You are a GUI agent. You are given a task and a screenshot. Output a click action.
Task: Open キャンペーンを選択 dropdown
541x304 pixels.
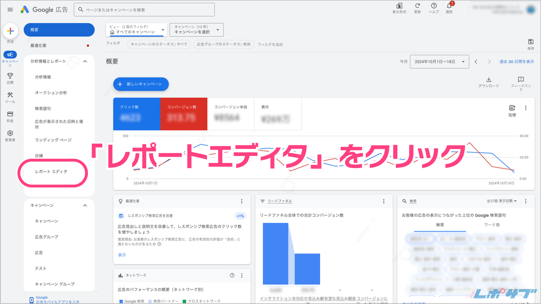pyautogui.click(x=197, y=29)
